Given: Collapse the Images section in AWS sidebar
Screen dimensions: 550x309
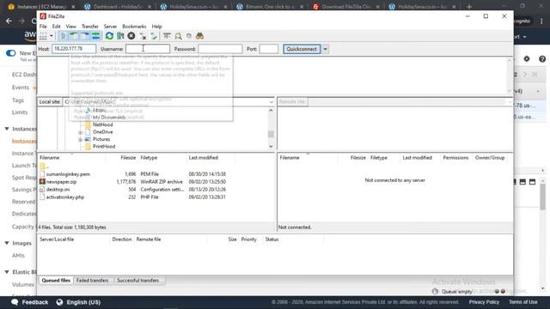Looking at the screenshot, I should point(7,243).
